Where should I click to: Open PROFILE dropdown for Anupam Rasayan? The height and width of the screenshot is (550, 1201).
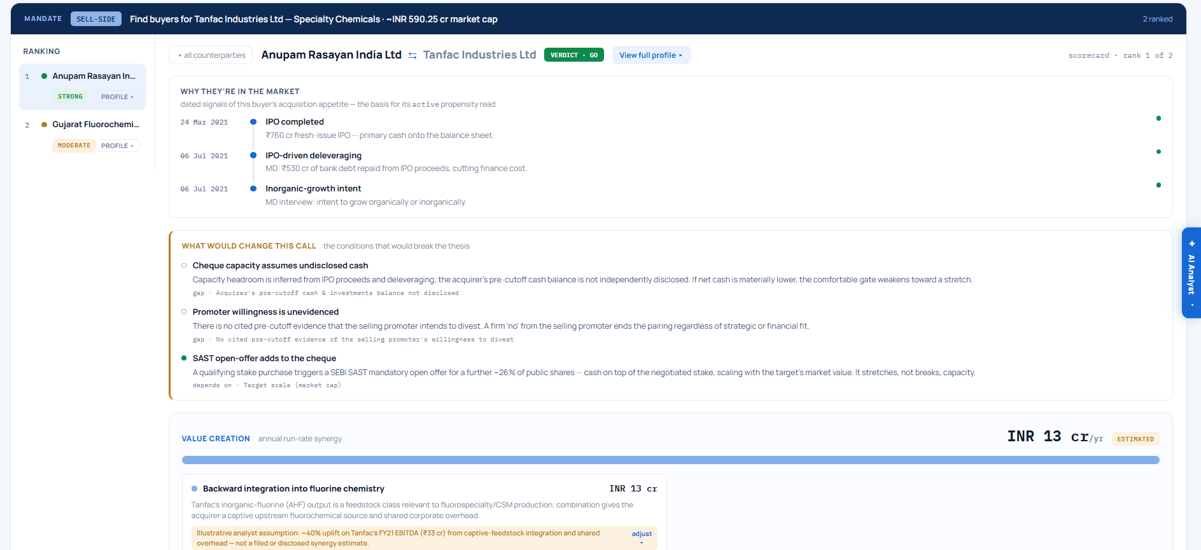pyautogui.click(x=118, y=97)
